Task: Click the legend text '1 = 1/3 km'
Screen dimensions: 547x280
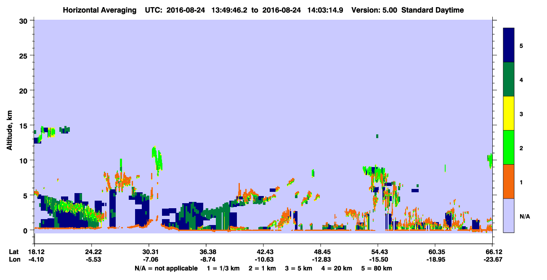Action: pyautogui.click(x=224, y=268)
